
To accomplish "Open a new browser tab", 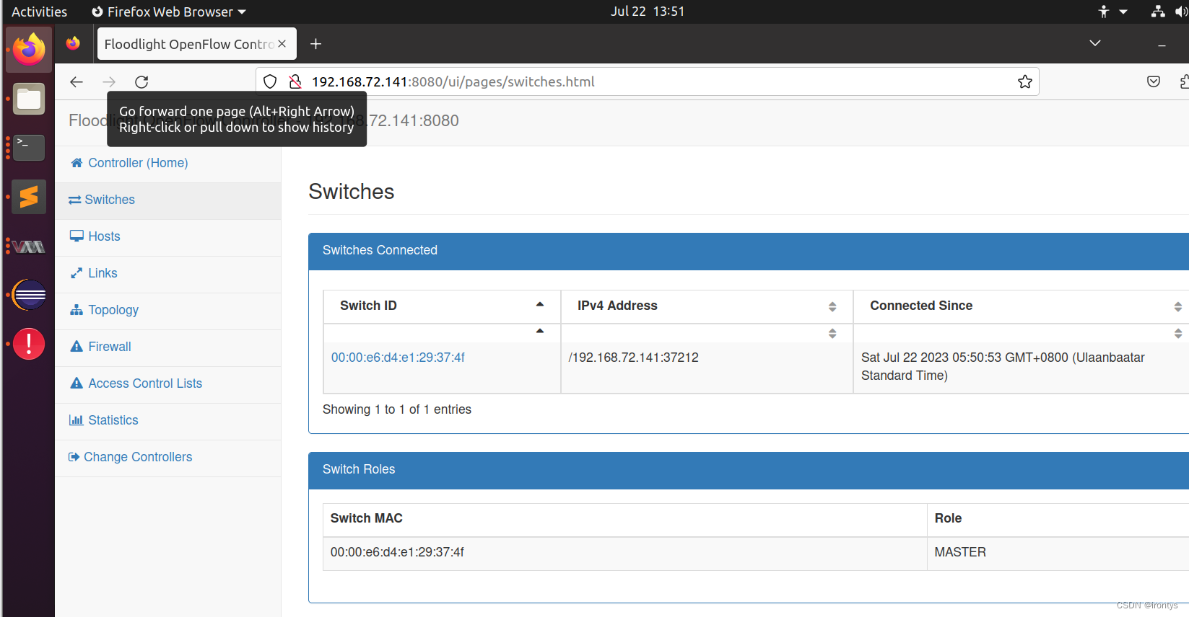I will click(x=315, y=44).
